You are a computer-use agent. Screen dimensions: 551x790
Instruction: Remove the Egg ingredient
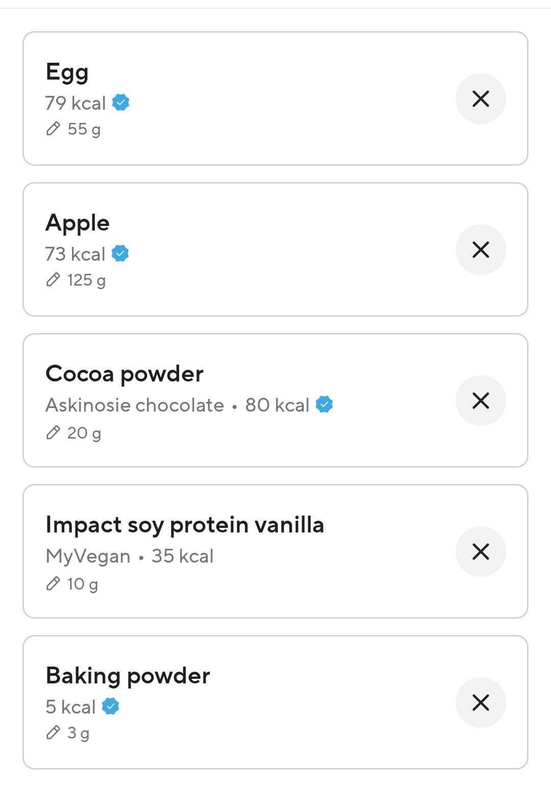pyautogui.click(x=481, y=99)
